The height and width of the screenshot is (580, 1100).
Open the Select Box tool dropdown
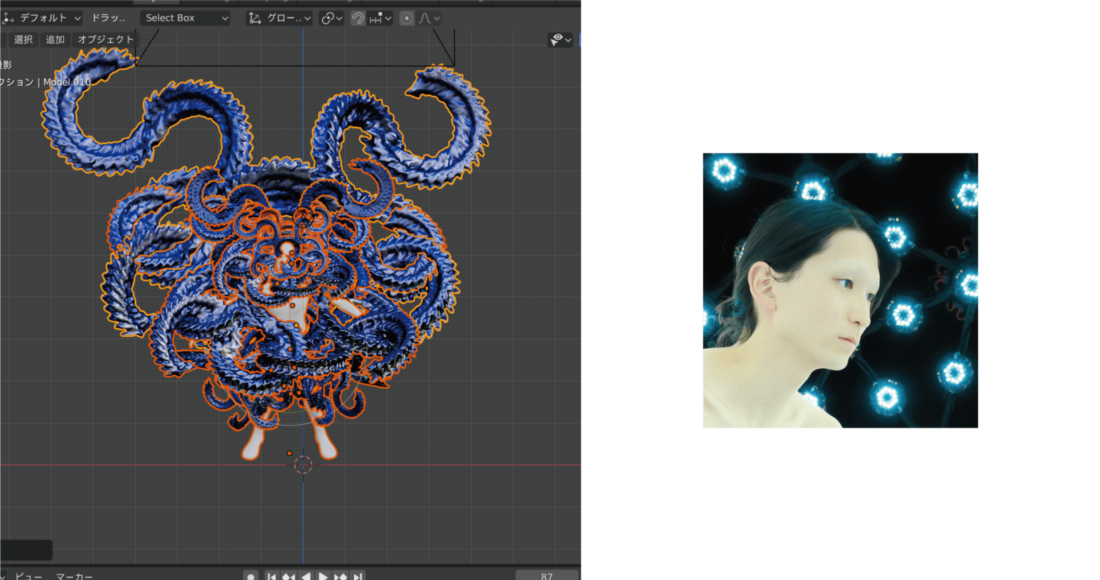point(185,18)
